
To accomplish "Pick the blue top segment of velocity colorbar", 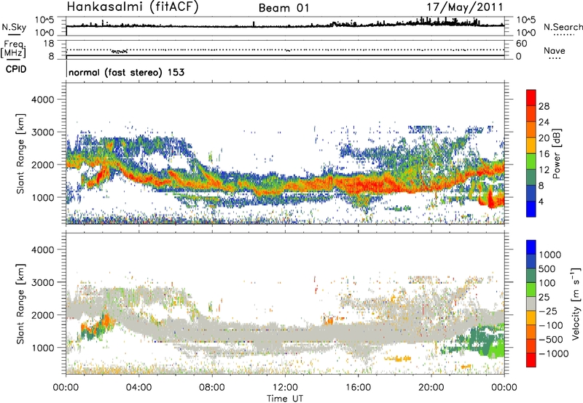I will coord(531,247).
